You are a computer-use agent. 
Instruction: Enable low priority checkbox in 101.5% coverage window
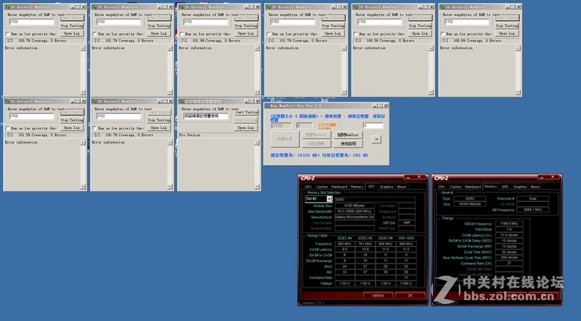(x=8, y=129)
